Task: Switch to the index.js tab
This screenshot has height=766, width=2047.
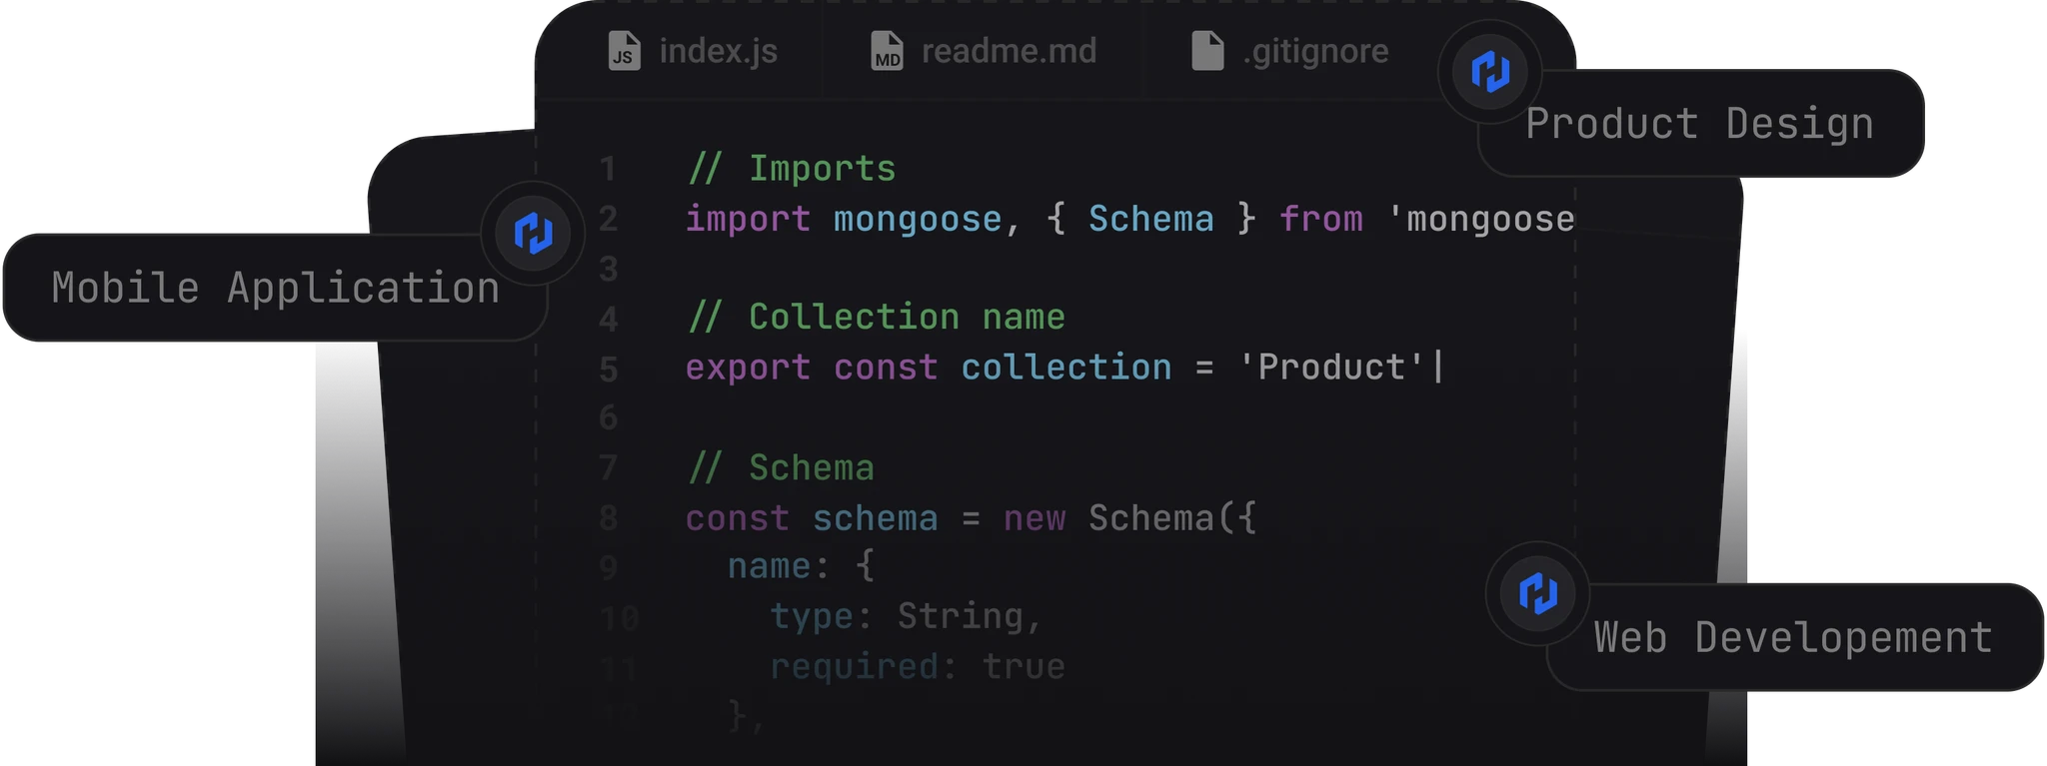Action: pos(718,51)
